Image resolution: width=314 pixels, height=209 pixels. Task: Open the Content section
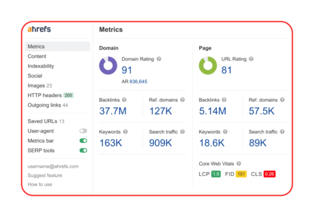[x=37, y=56]
